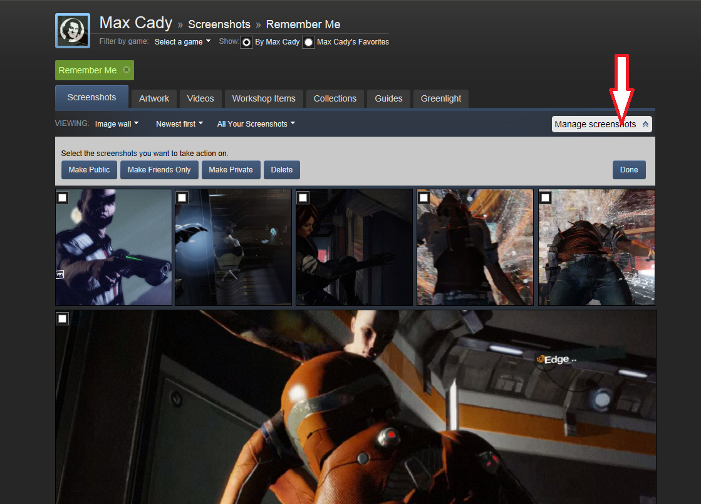Open the Image wall view dropdown
The image size is (701, 504).
pyautogui.click(x=117, y=124)
